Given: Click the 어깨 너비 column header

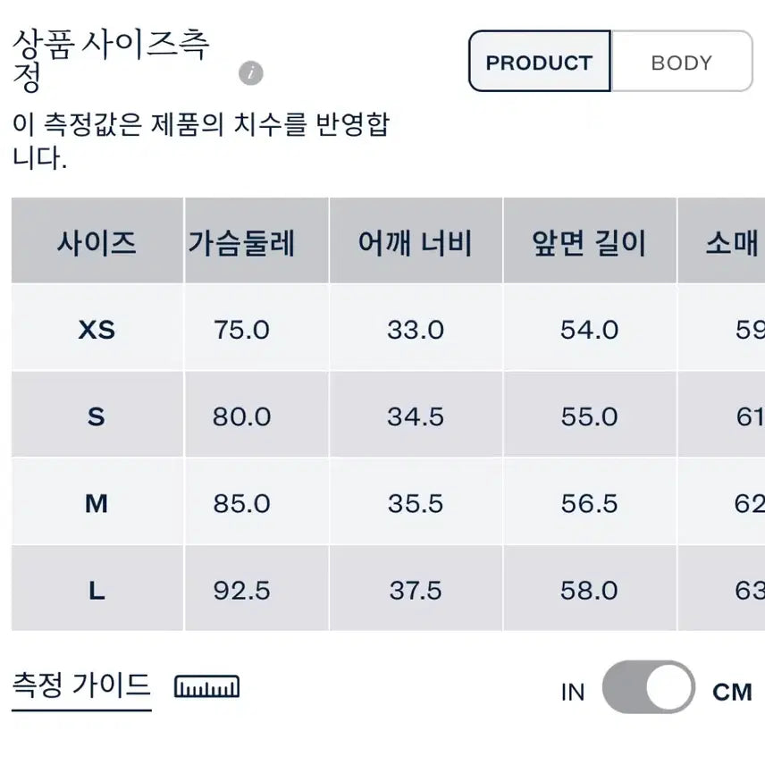Looking at the screenshot, I should tap(416, 243).
